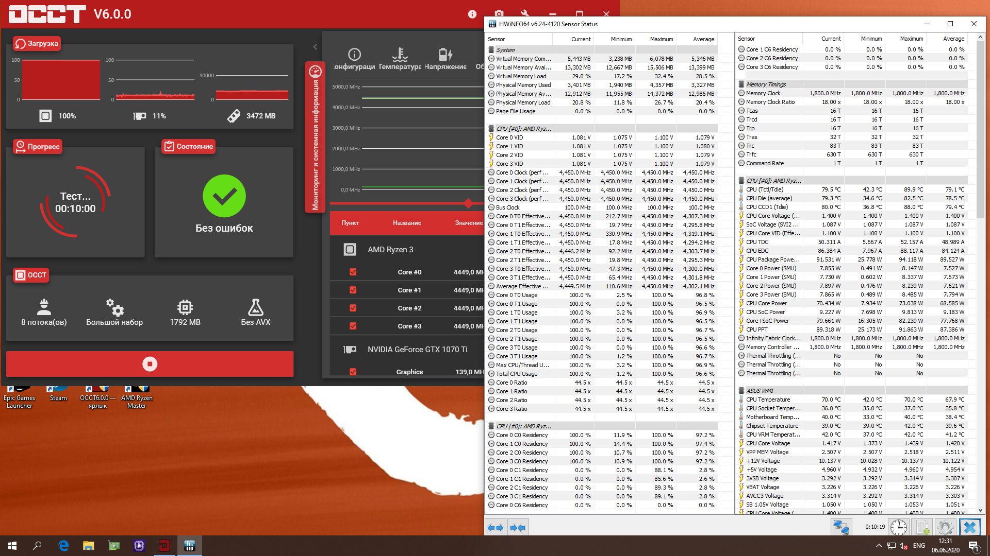The width and height of the screenshot is (990, 556).
Task: Start logging with the sheet-plus icon
Action: pos(922,527)
